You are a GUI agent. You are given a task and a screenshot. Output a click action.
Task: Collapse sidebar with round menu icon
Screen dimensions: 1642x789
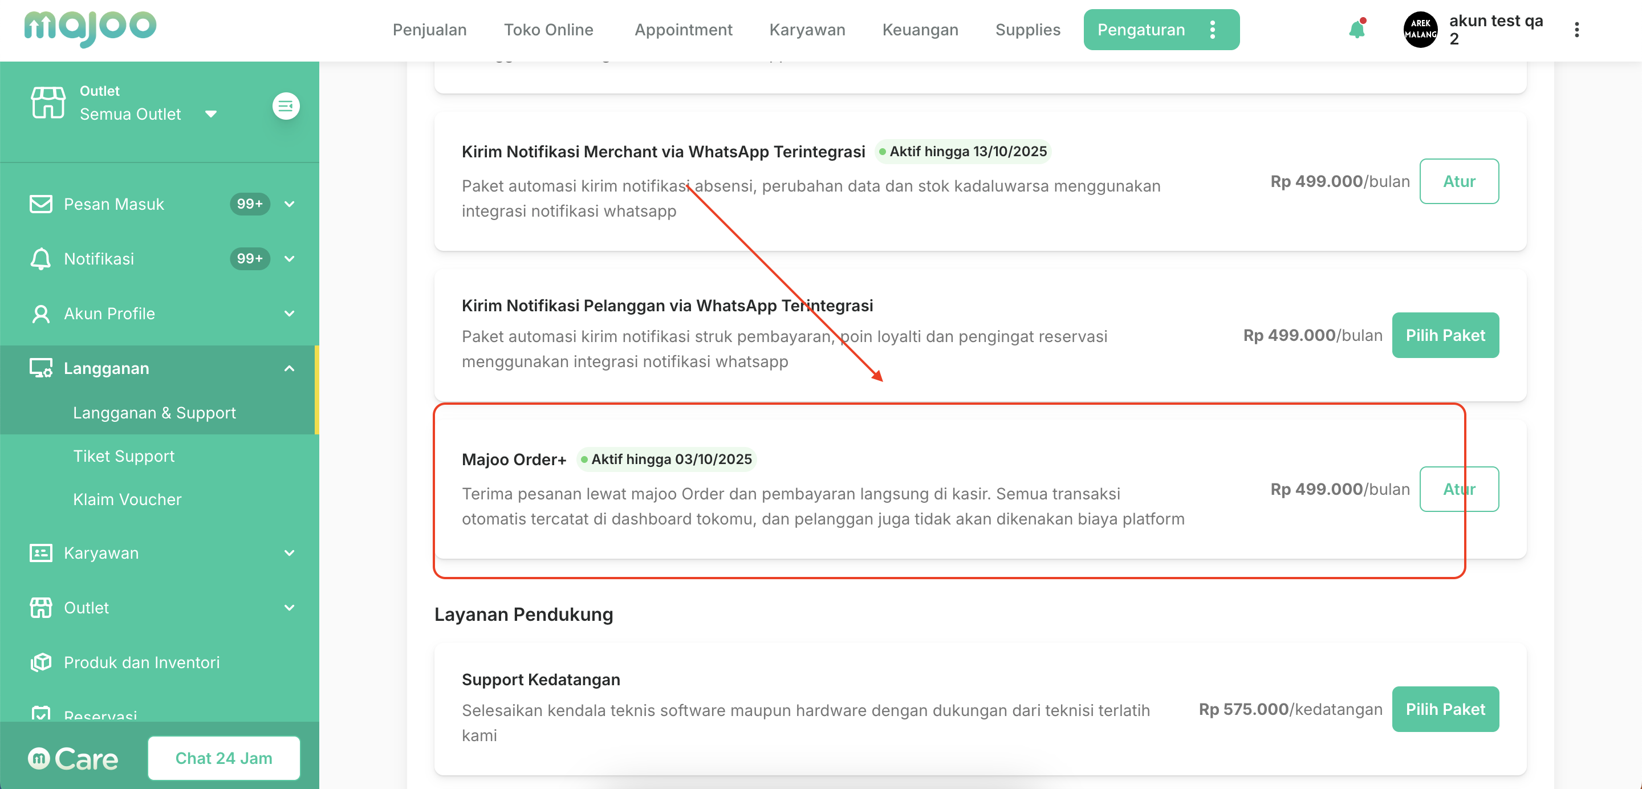286,106
